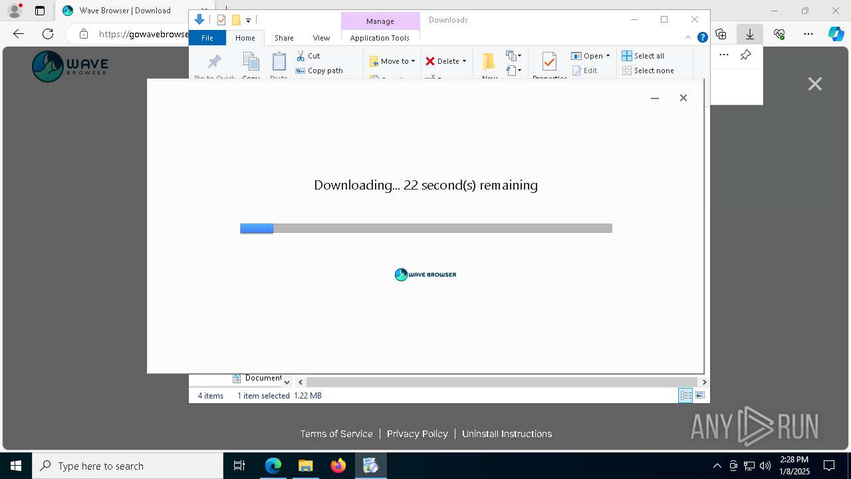Click Copy path in the Explorer ribbon

[x=319, y=71]
